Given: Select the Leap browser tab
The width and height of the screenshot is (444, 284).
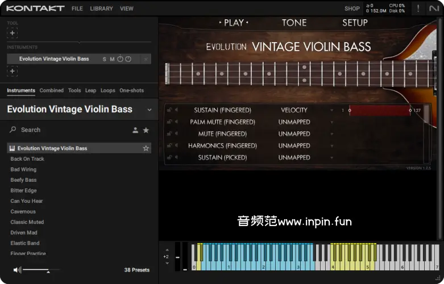Looking at the screenshot, I should pyautogui.click(x=90, y=90).
